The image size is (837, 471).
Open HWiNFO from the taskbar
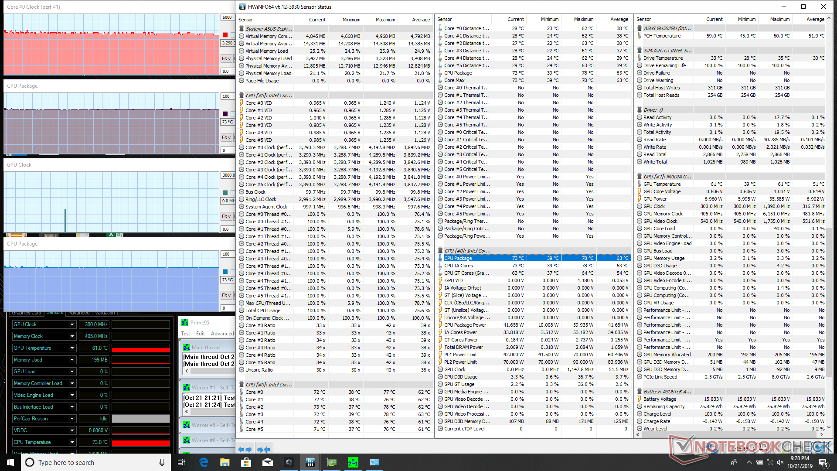[310, 462]
